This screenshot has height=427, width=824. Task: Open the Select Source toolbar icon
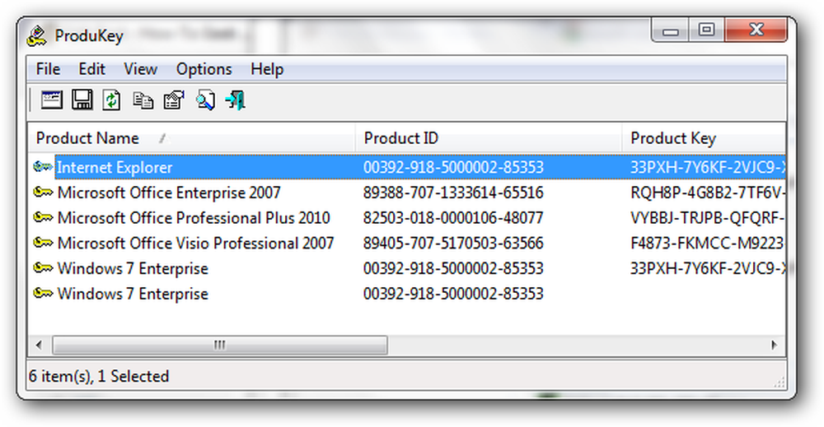pyautogui.click(x=51, y=100)
